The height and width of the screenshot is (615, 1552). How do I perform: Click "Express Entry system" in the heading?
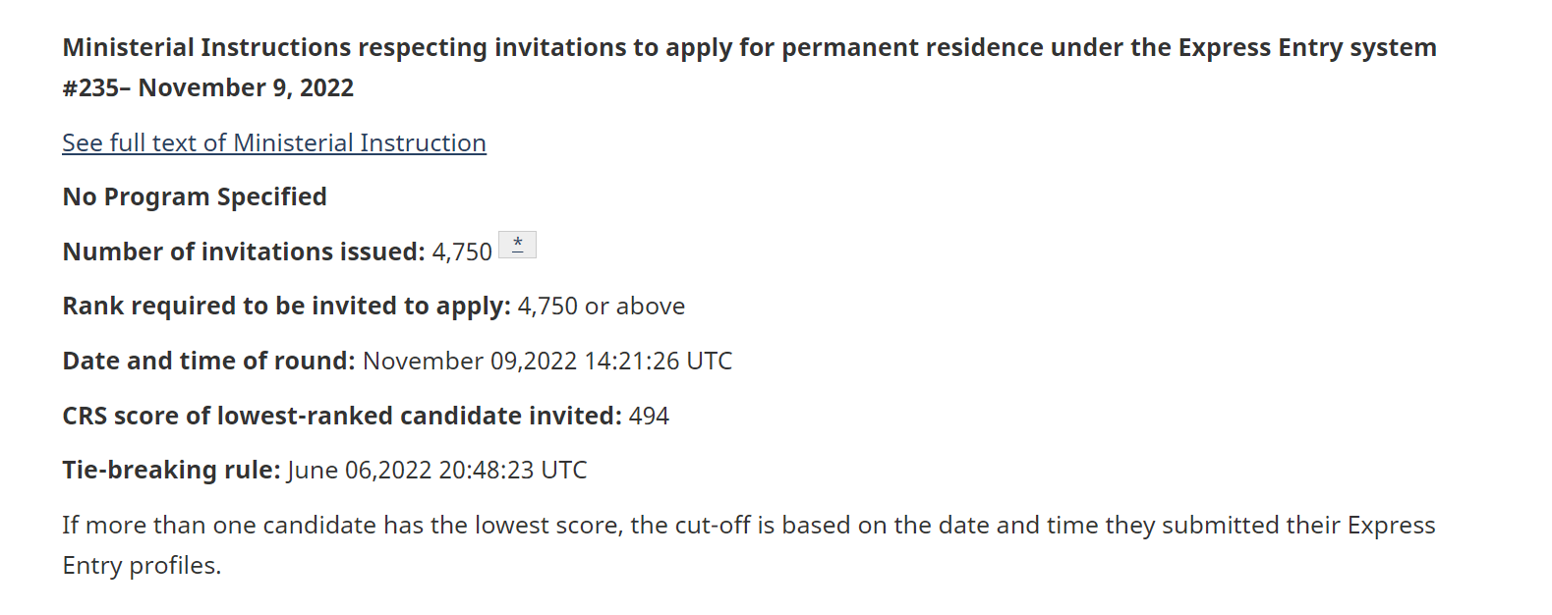[1307, 48]
